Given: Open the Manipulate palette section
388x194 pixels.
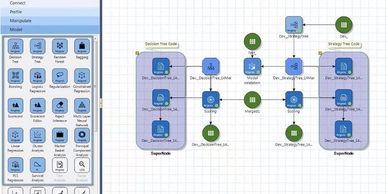Looking at the screenshot, I should tap(50, 21).
